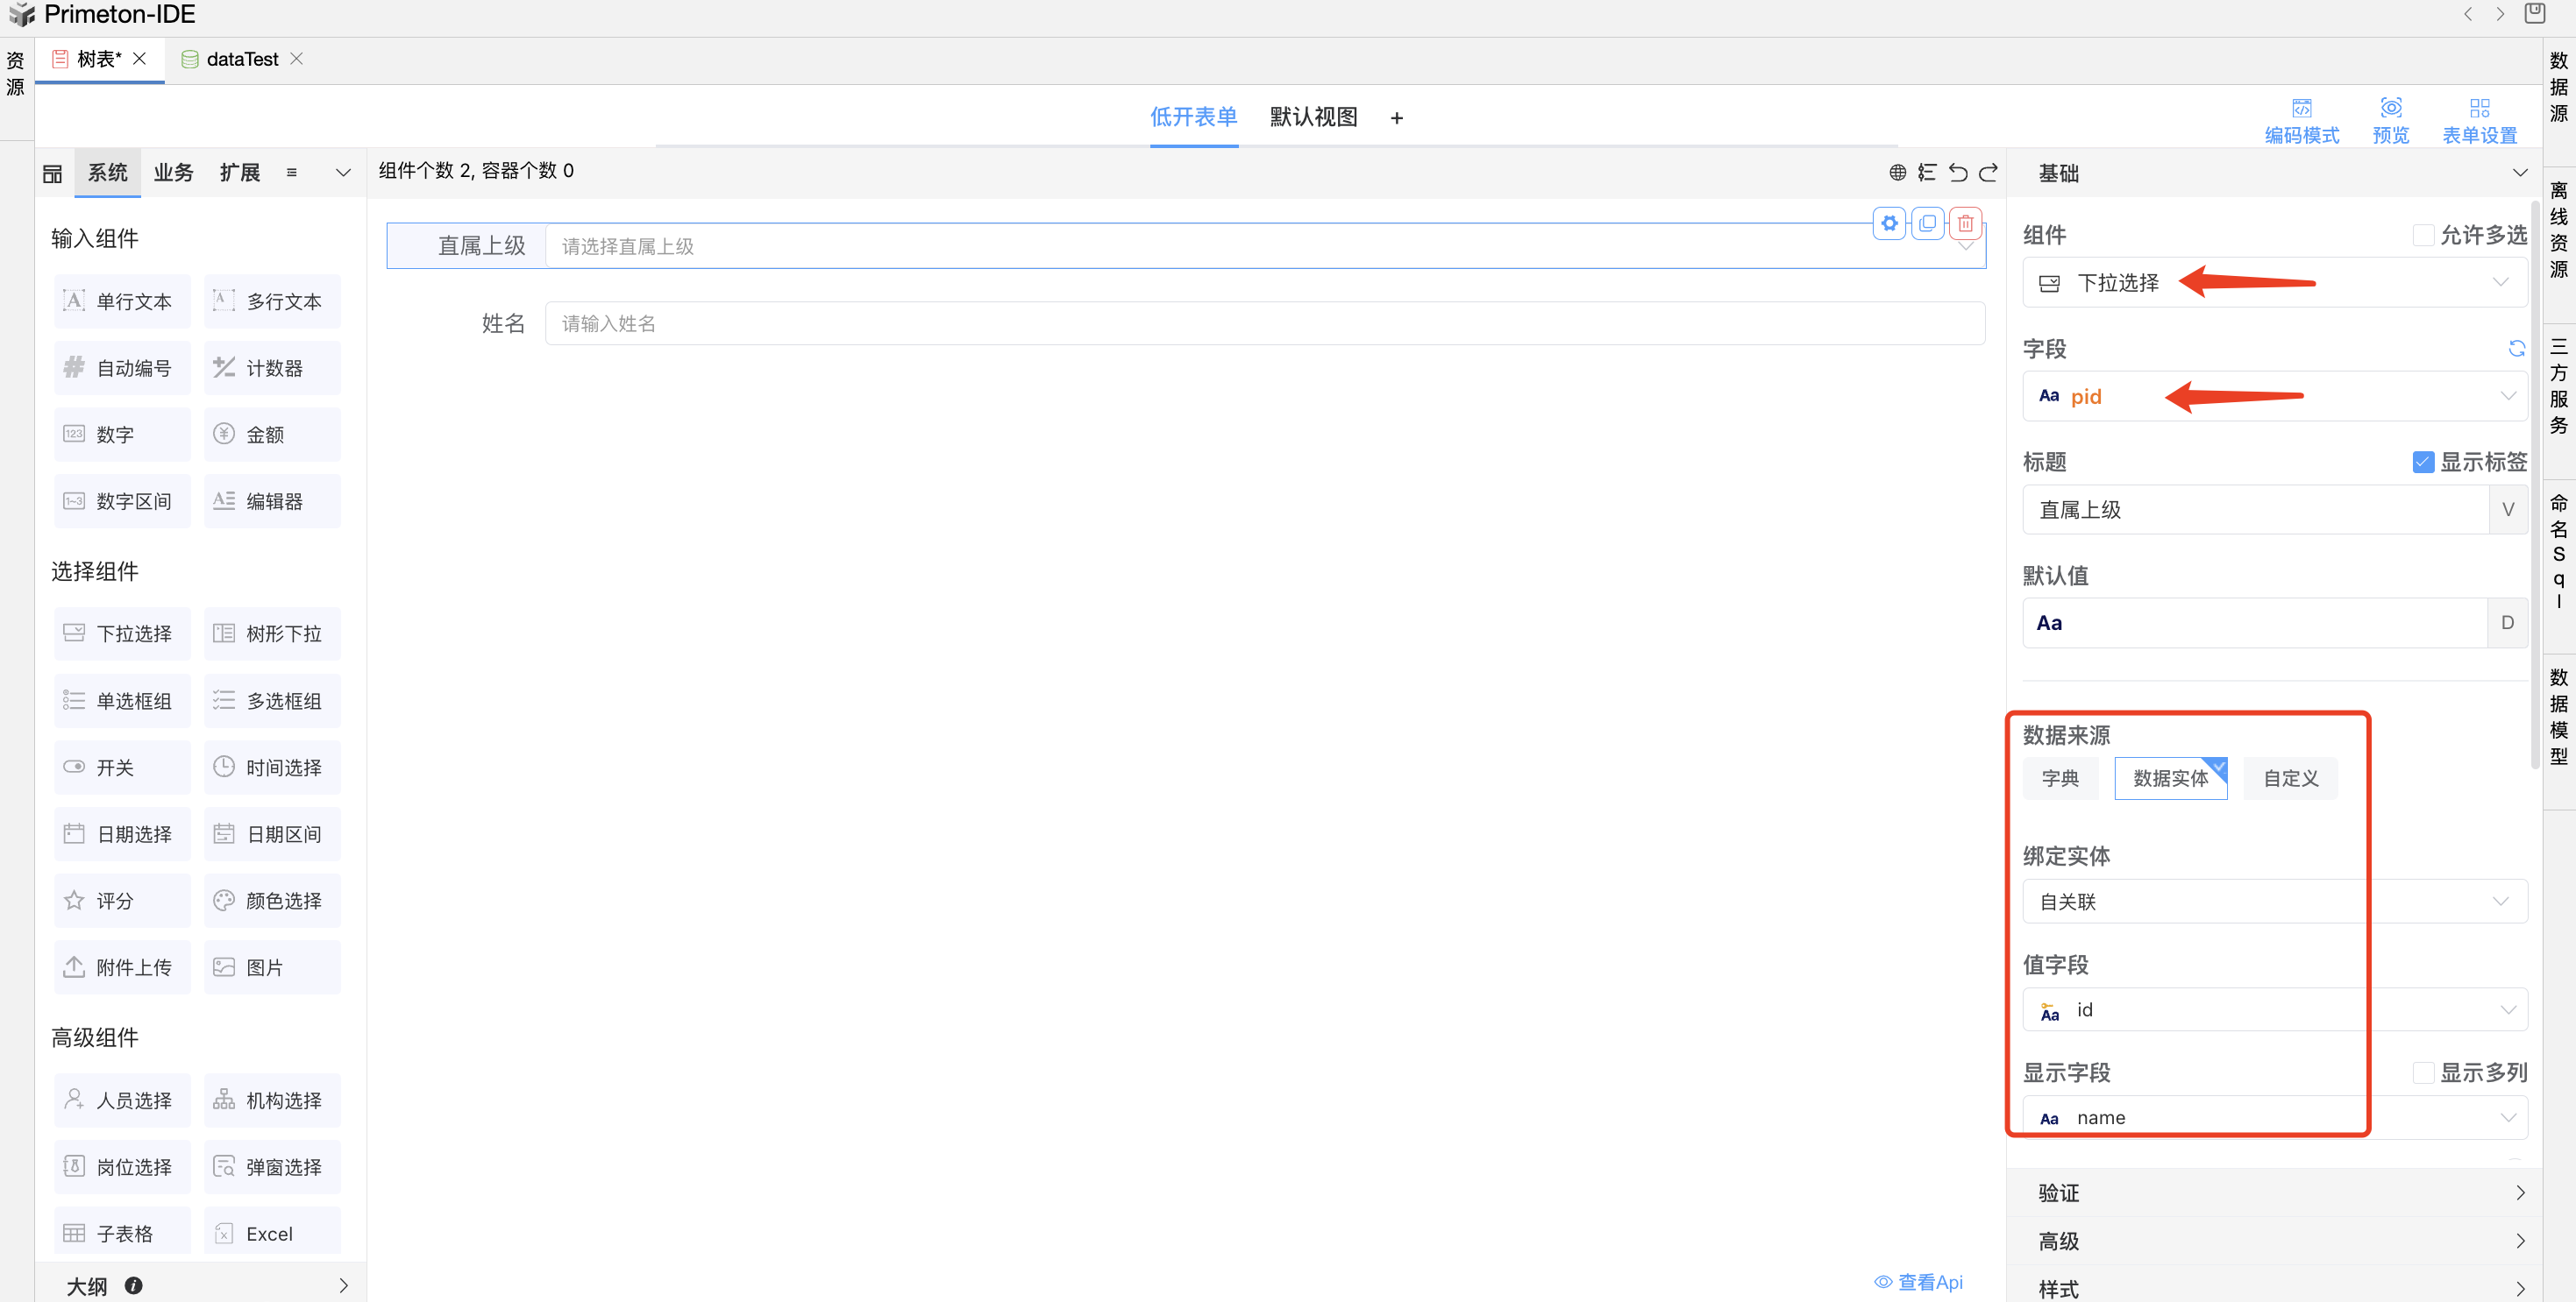Click the globe language icon
2576x1302 pixels.
click(1897, 172)
